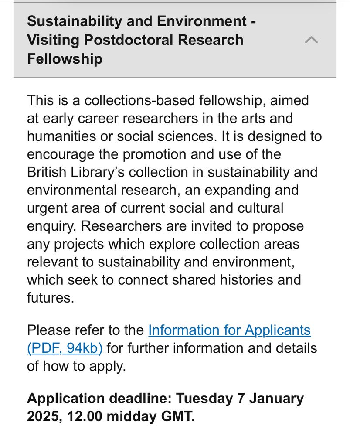Click the "Please refer to the" text
350x436 pixels.
pos(85,330)
